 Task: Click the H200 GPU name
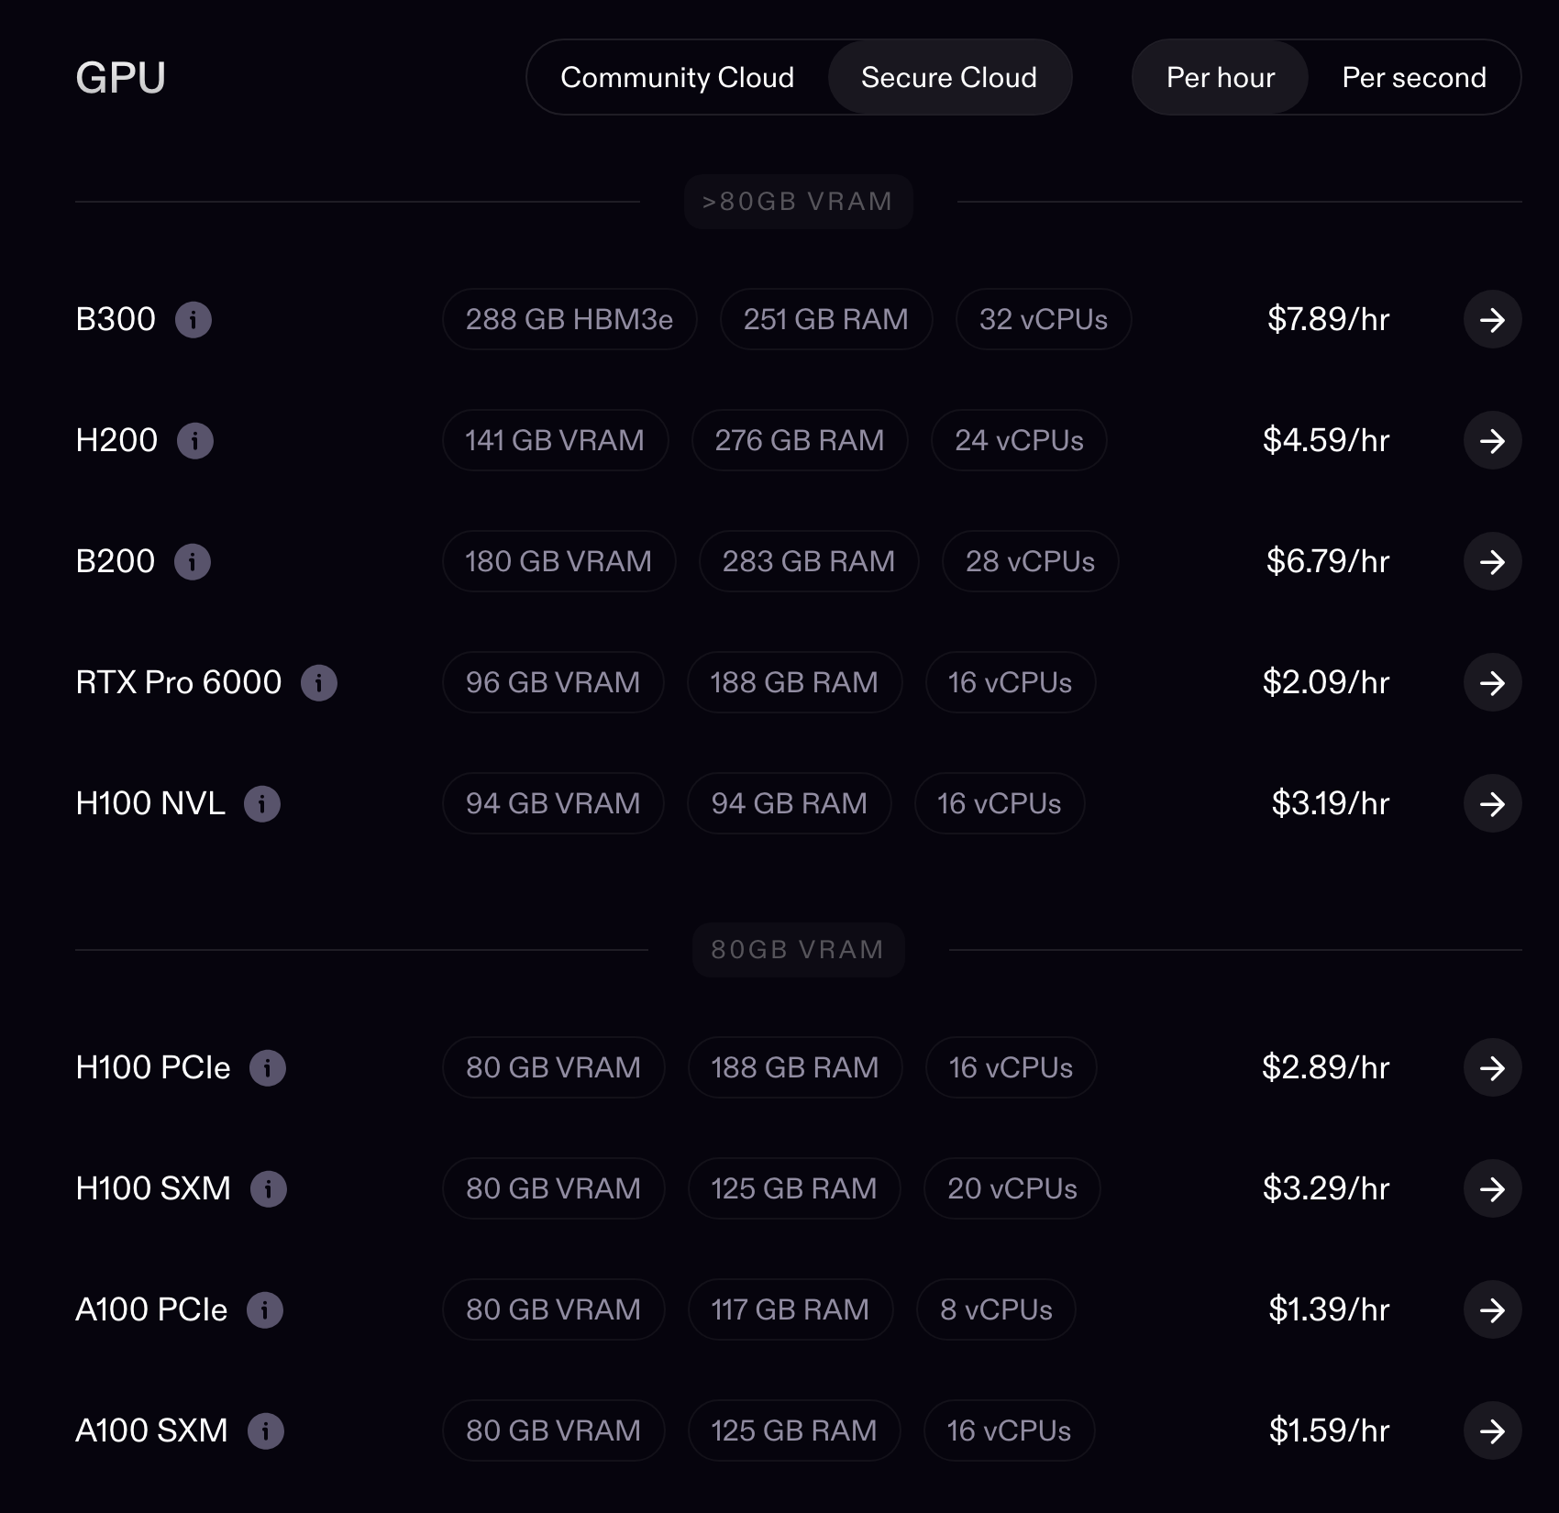pos(116,440)
